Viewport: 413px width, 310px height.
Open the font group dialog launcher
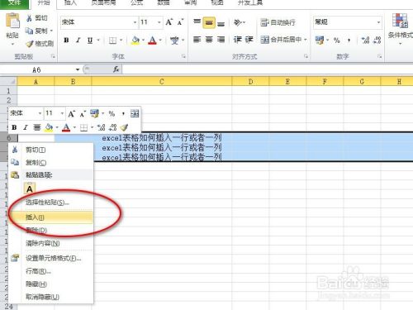tap(183, 56)
